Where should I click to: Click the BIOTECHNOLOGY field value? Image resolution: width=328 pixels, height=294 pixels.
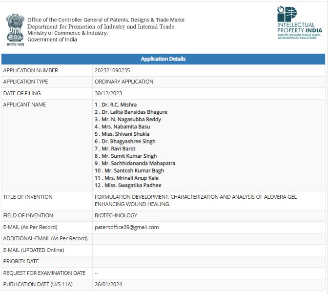click(x=116, y=215)
